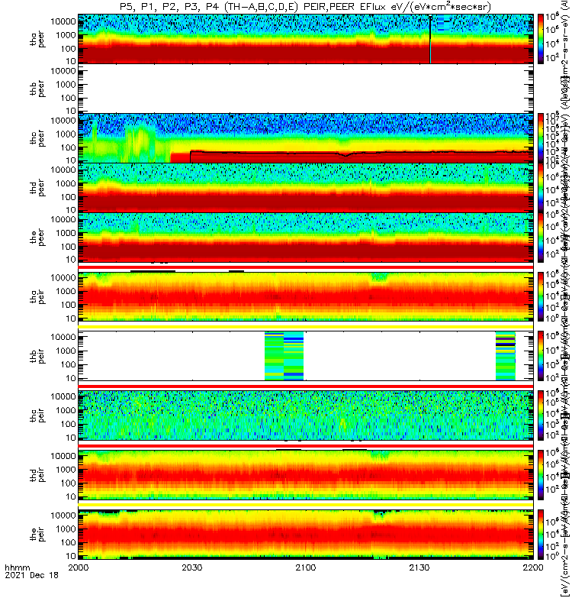Click the empty thb peer plot panel
The height and width of the screenshot is (611, 572).
click(x=306, y=89)
